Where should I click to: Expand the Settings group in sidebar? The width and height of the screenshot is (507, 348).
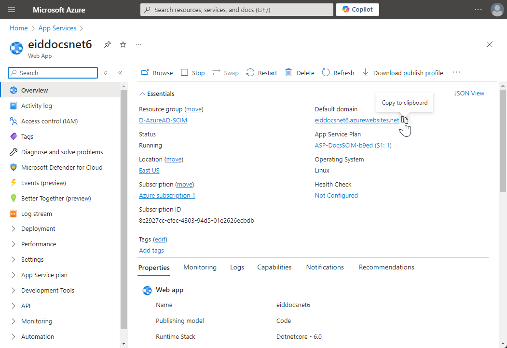coord(32,260)
